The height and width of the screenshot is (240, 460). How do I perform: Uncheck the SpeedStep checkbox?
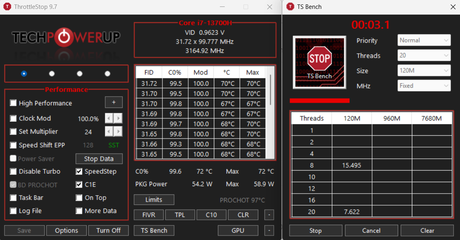point(79,171)
